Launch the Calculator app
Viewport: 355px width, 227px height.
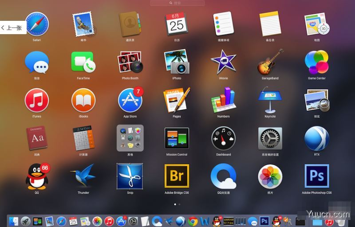click(83, 138)
